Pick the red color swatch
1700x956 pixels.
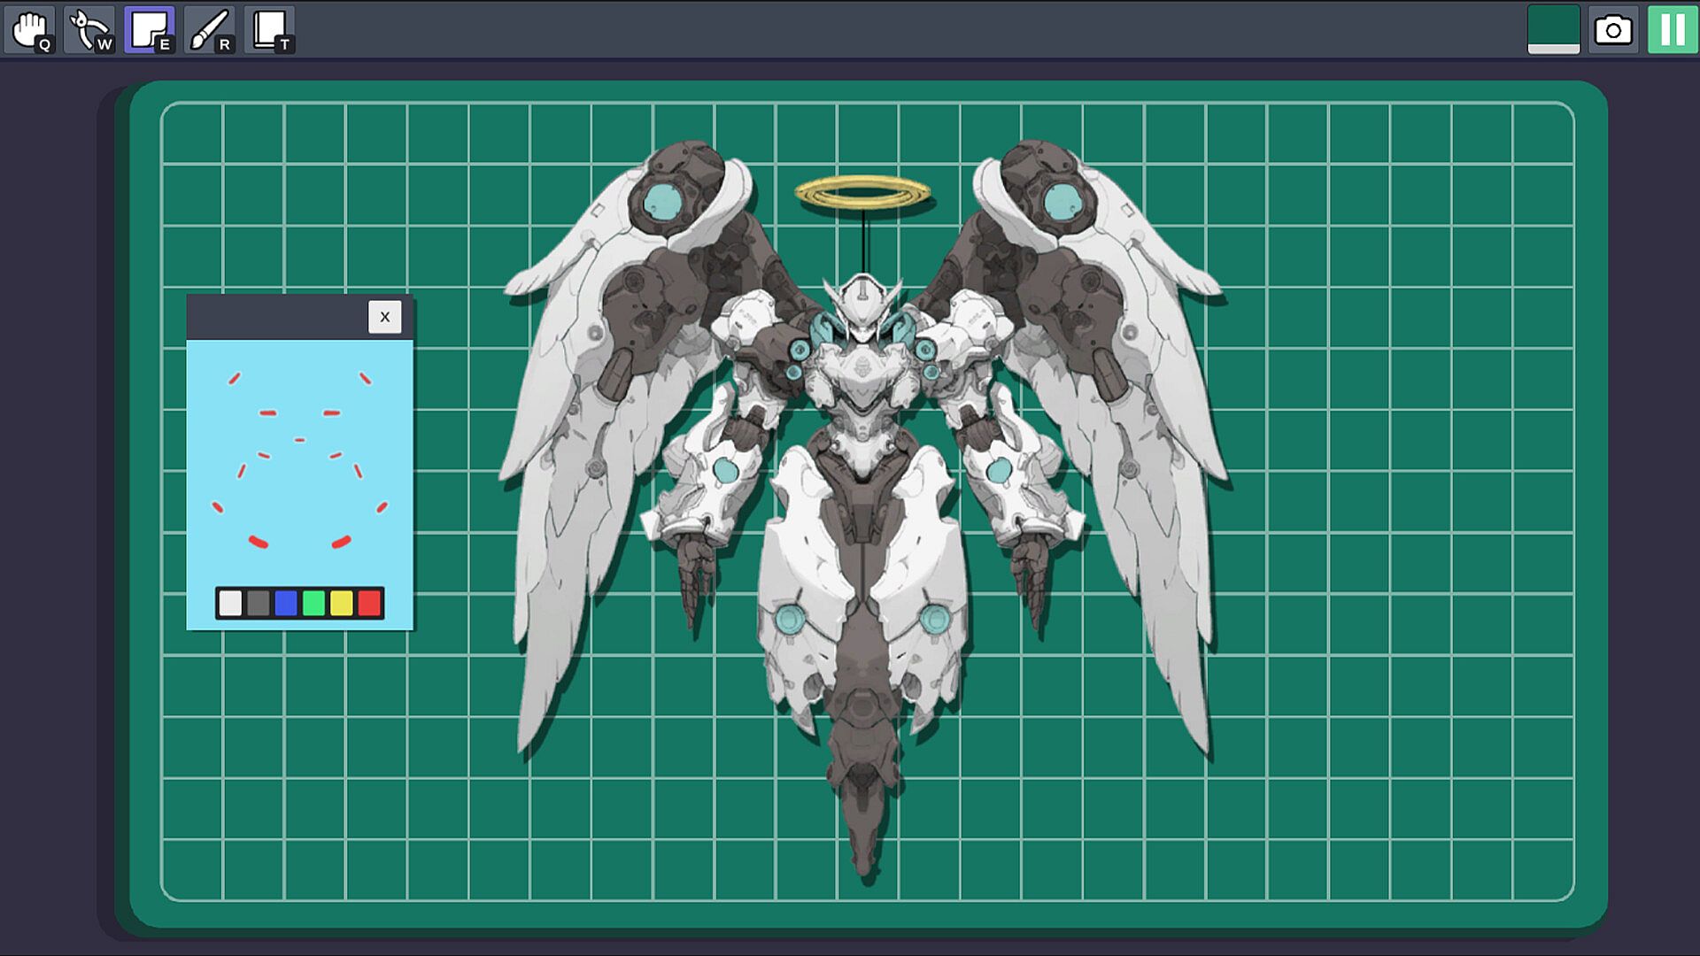[369, 604]
